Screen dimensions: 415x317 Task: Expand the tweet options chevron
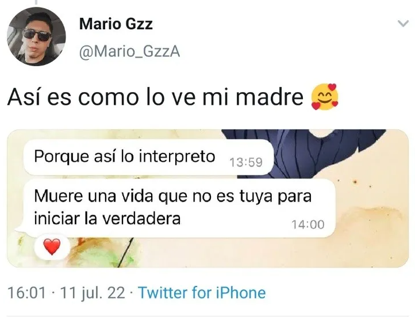coord(403,24)
